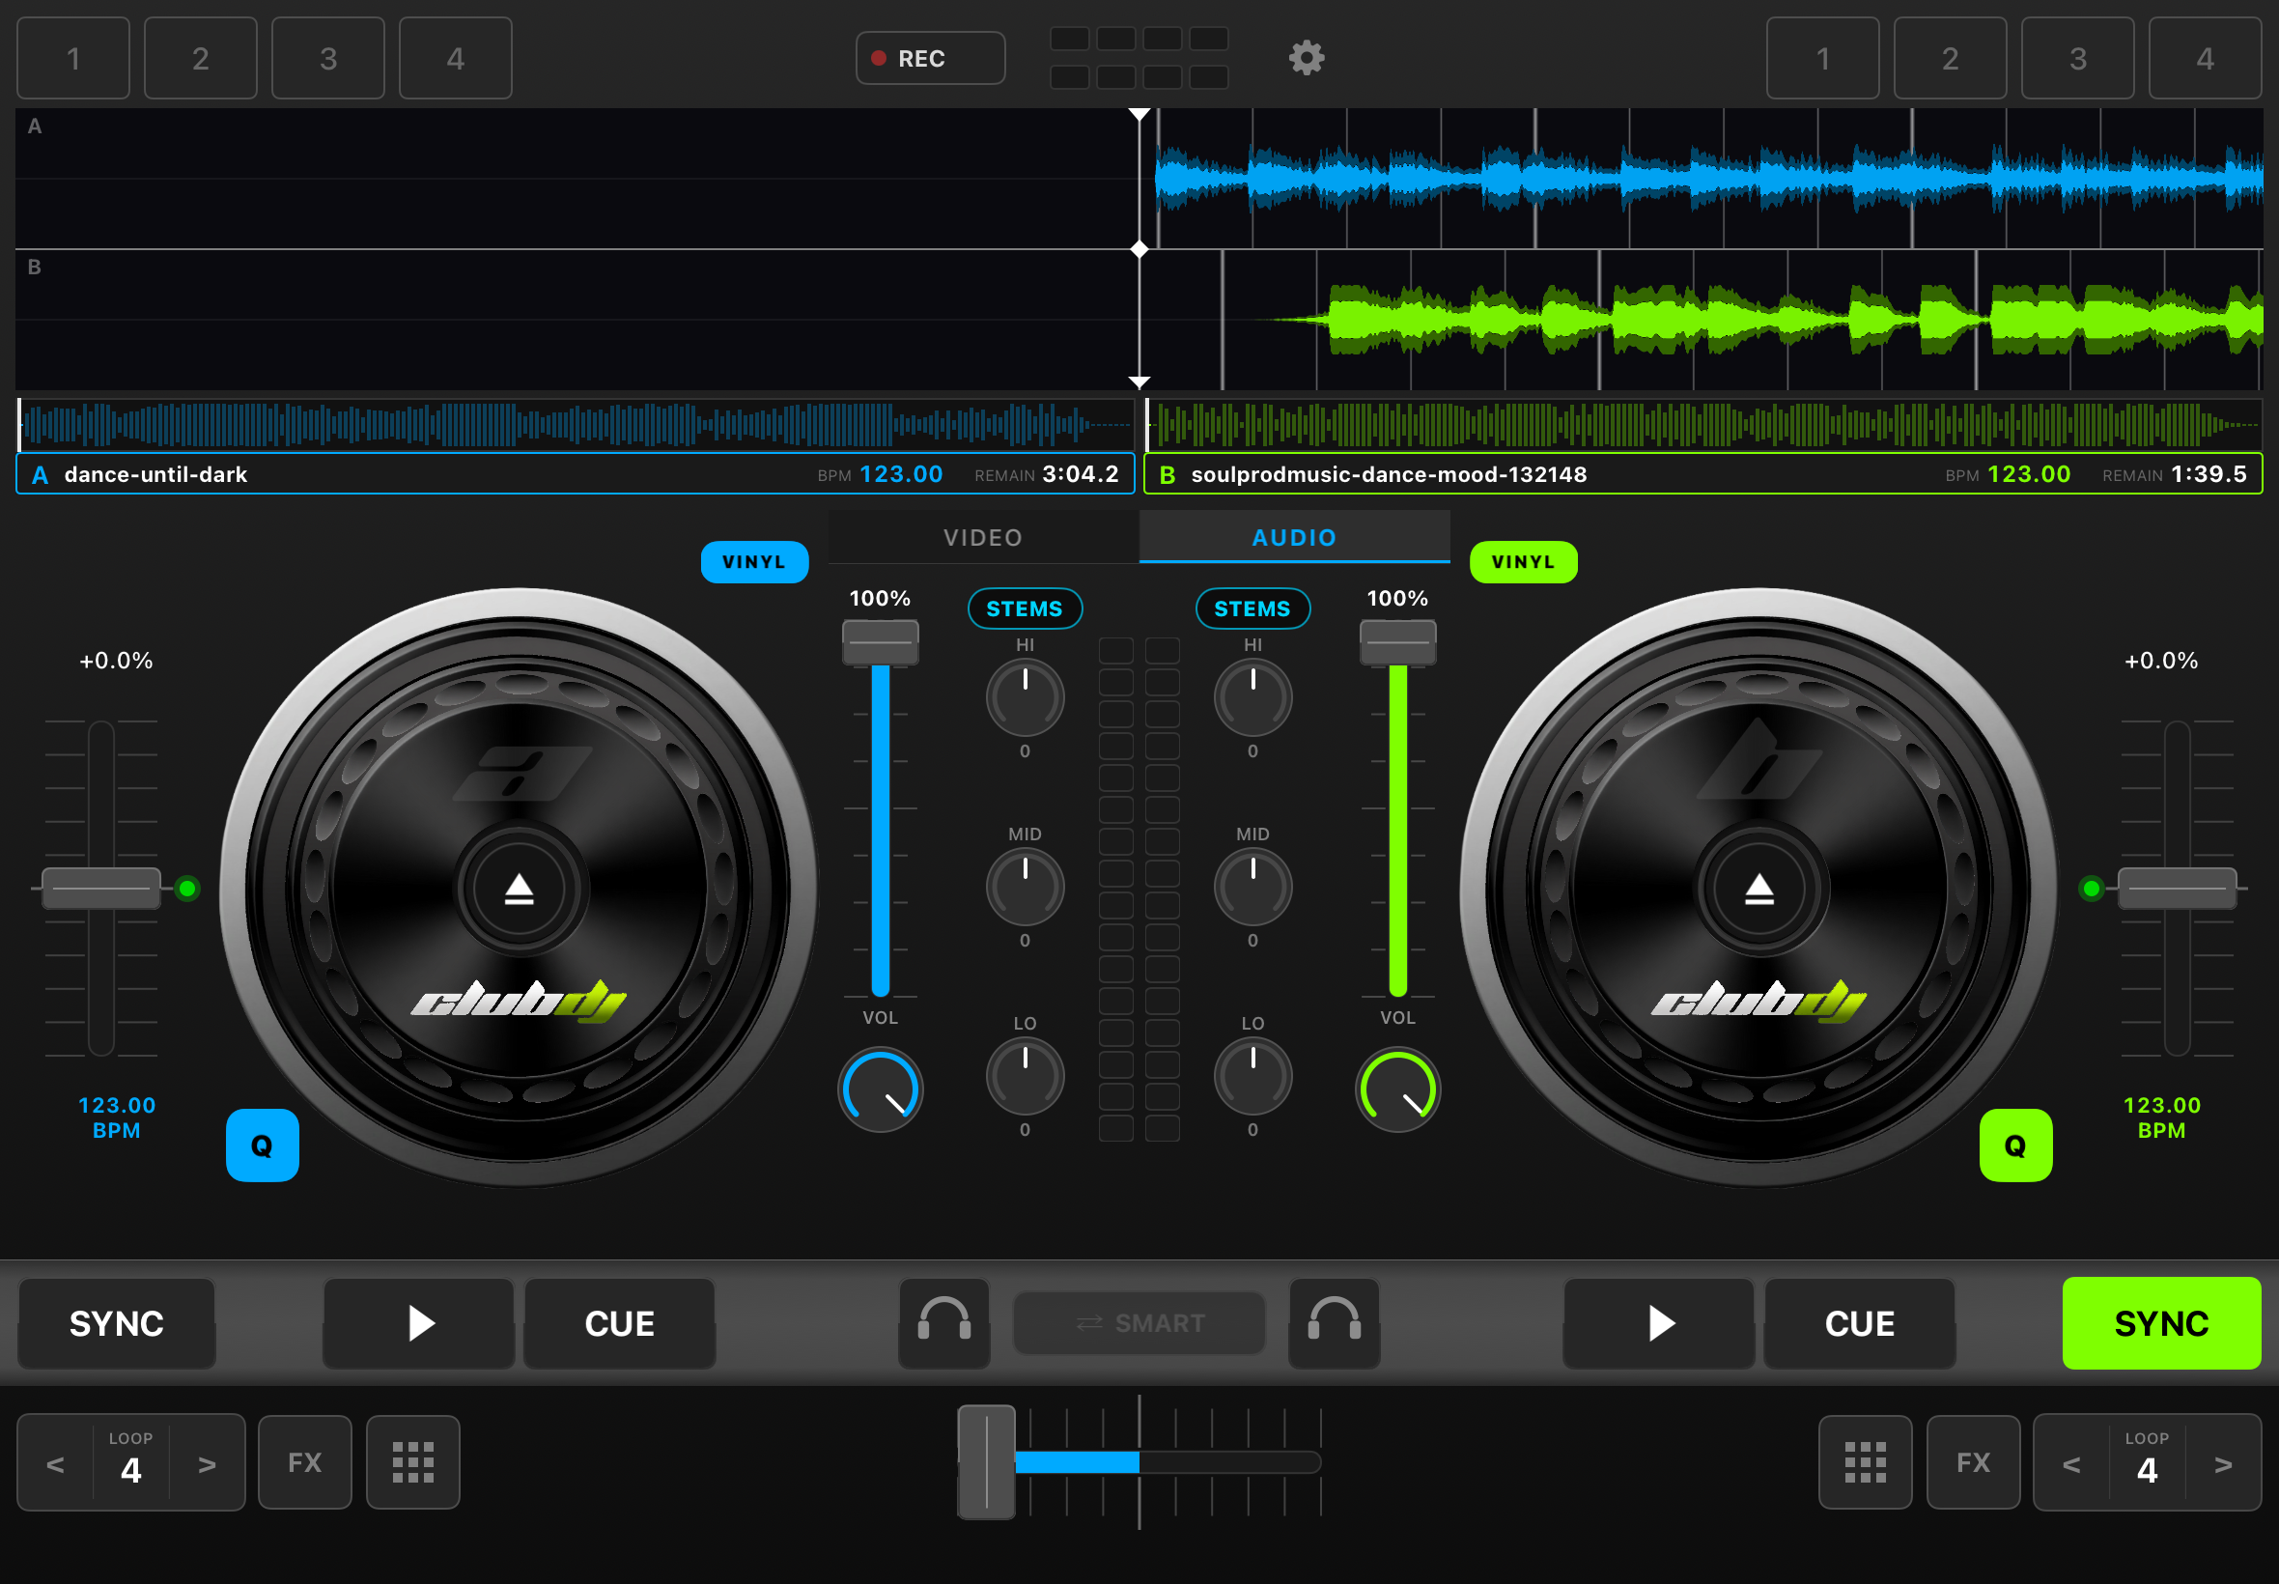Disable green SYNC on deck B
The height and width of the screenshot is (1584, 2279).
[x=2161, y=1323]
